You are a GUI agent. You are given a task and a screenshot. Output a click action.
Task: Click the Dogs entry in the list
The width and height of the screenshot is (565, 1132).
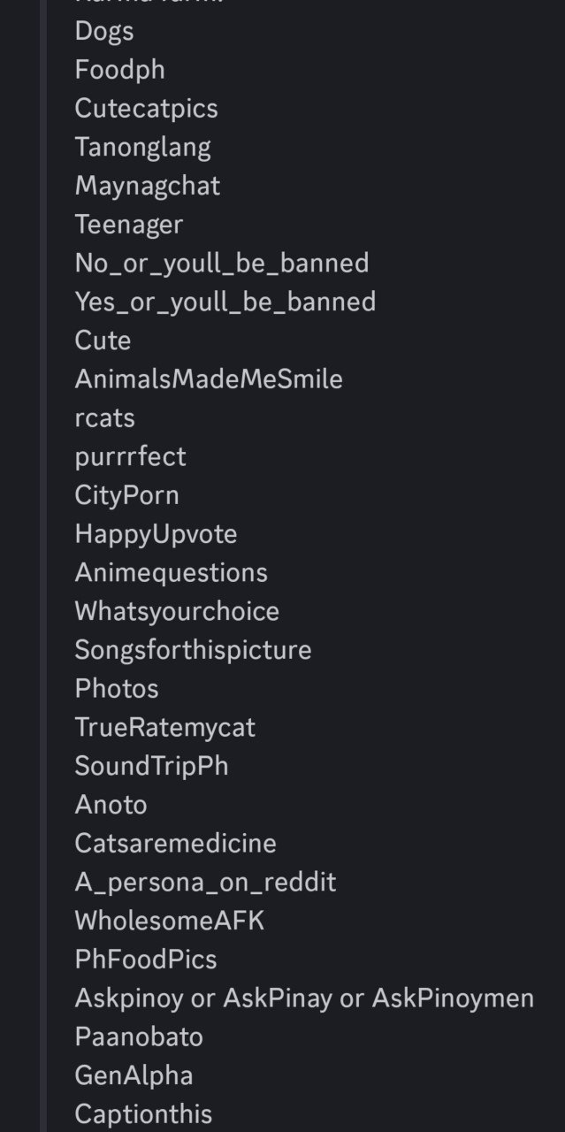(104, 31)
